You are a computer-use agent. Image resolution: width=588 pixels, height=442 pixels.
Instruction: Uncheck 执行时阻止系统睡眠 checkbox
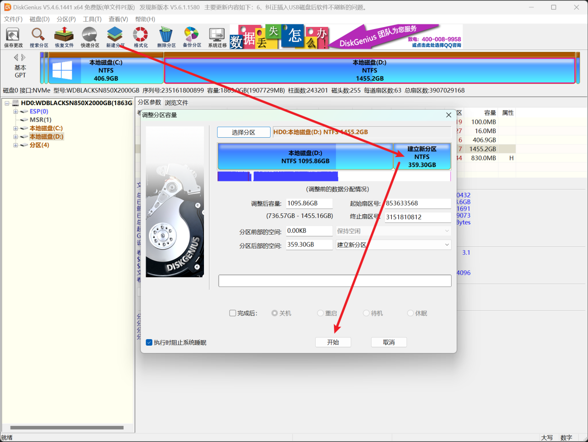[x=149, y=342]
